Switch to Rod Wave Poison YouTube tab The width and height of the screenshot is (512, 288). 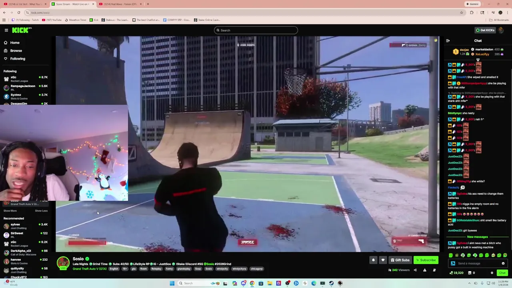[120, 4]
